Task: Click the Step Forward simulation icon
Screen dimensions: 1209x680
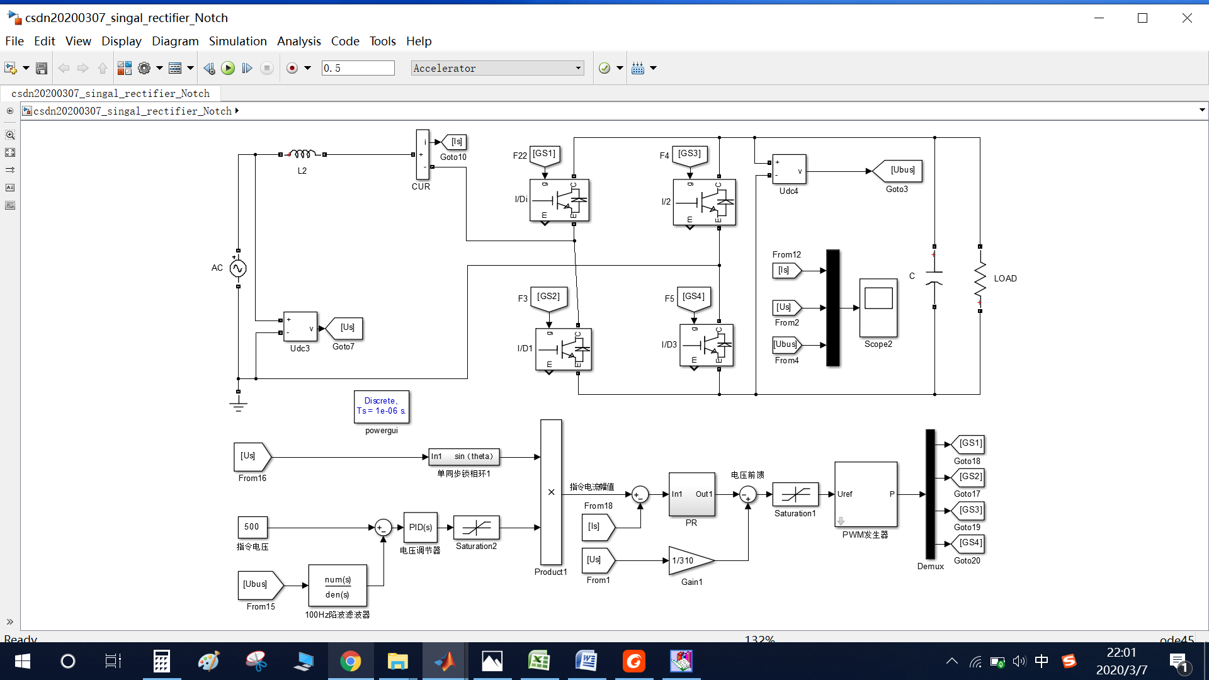Action: pos(247,68)
